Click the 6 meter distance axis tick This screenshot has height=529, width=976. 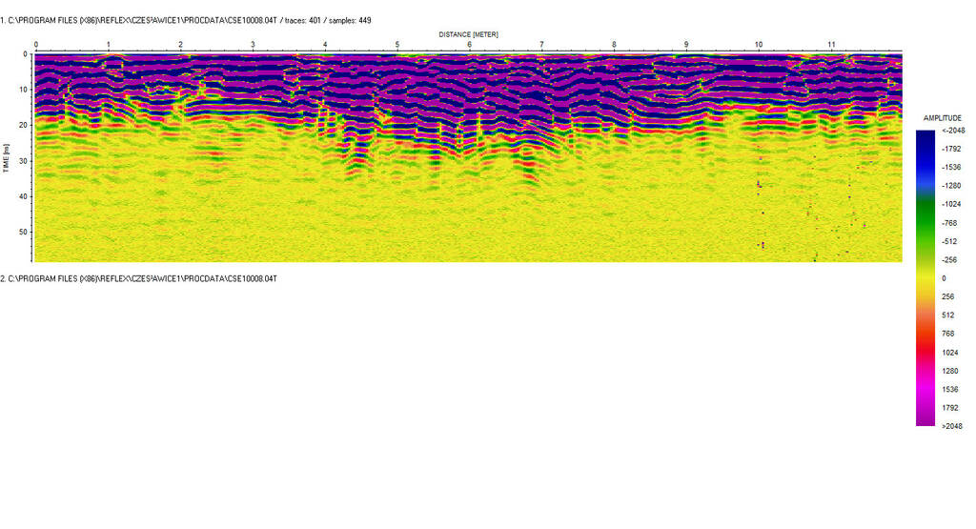[x=469, y=45]
